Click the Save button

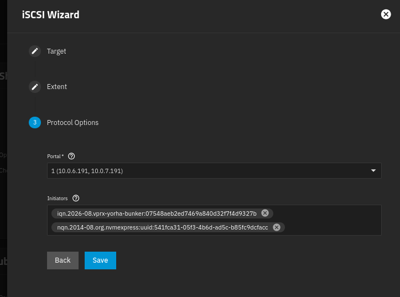[x=100, y=260]
